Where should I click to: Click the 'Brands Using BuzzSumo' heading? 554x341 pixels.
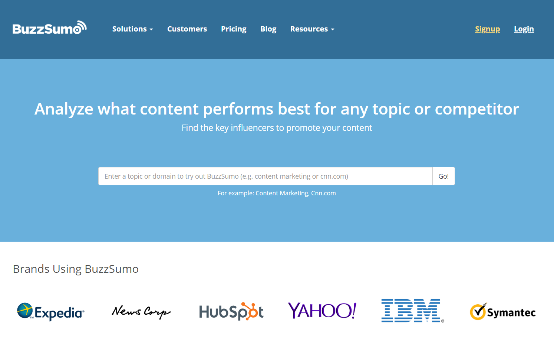pos(76,269)
